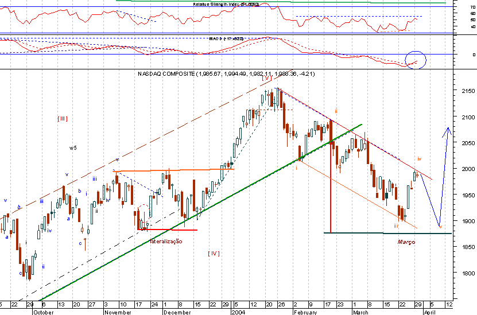This screenshot has width=477, height=315.
Task: Click the orange 'iv' wave label near 2000
Action: pos(420,159)
